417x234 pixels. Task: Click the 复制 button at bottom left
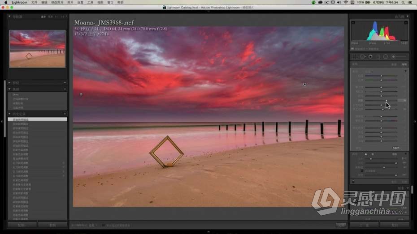click(x=22, y=225)
